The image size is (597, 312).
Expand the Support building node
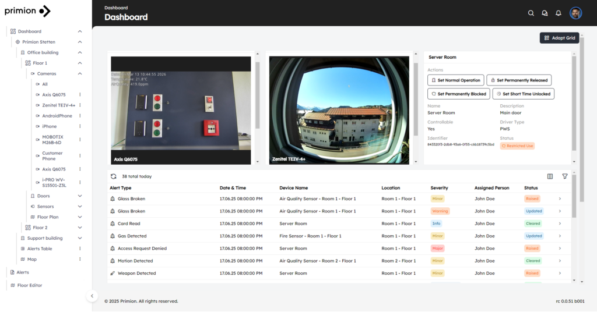(x=80, y=238)
